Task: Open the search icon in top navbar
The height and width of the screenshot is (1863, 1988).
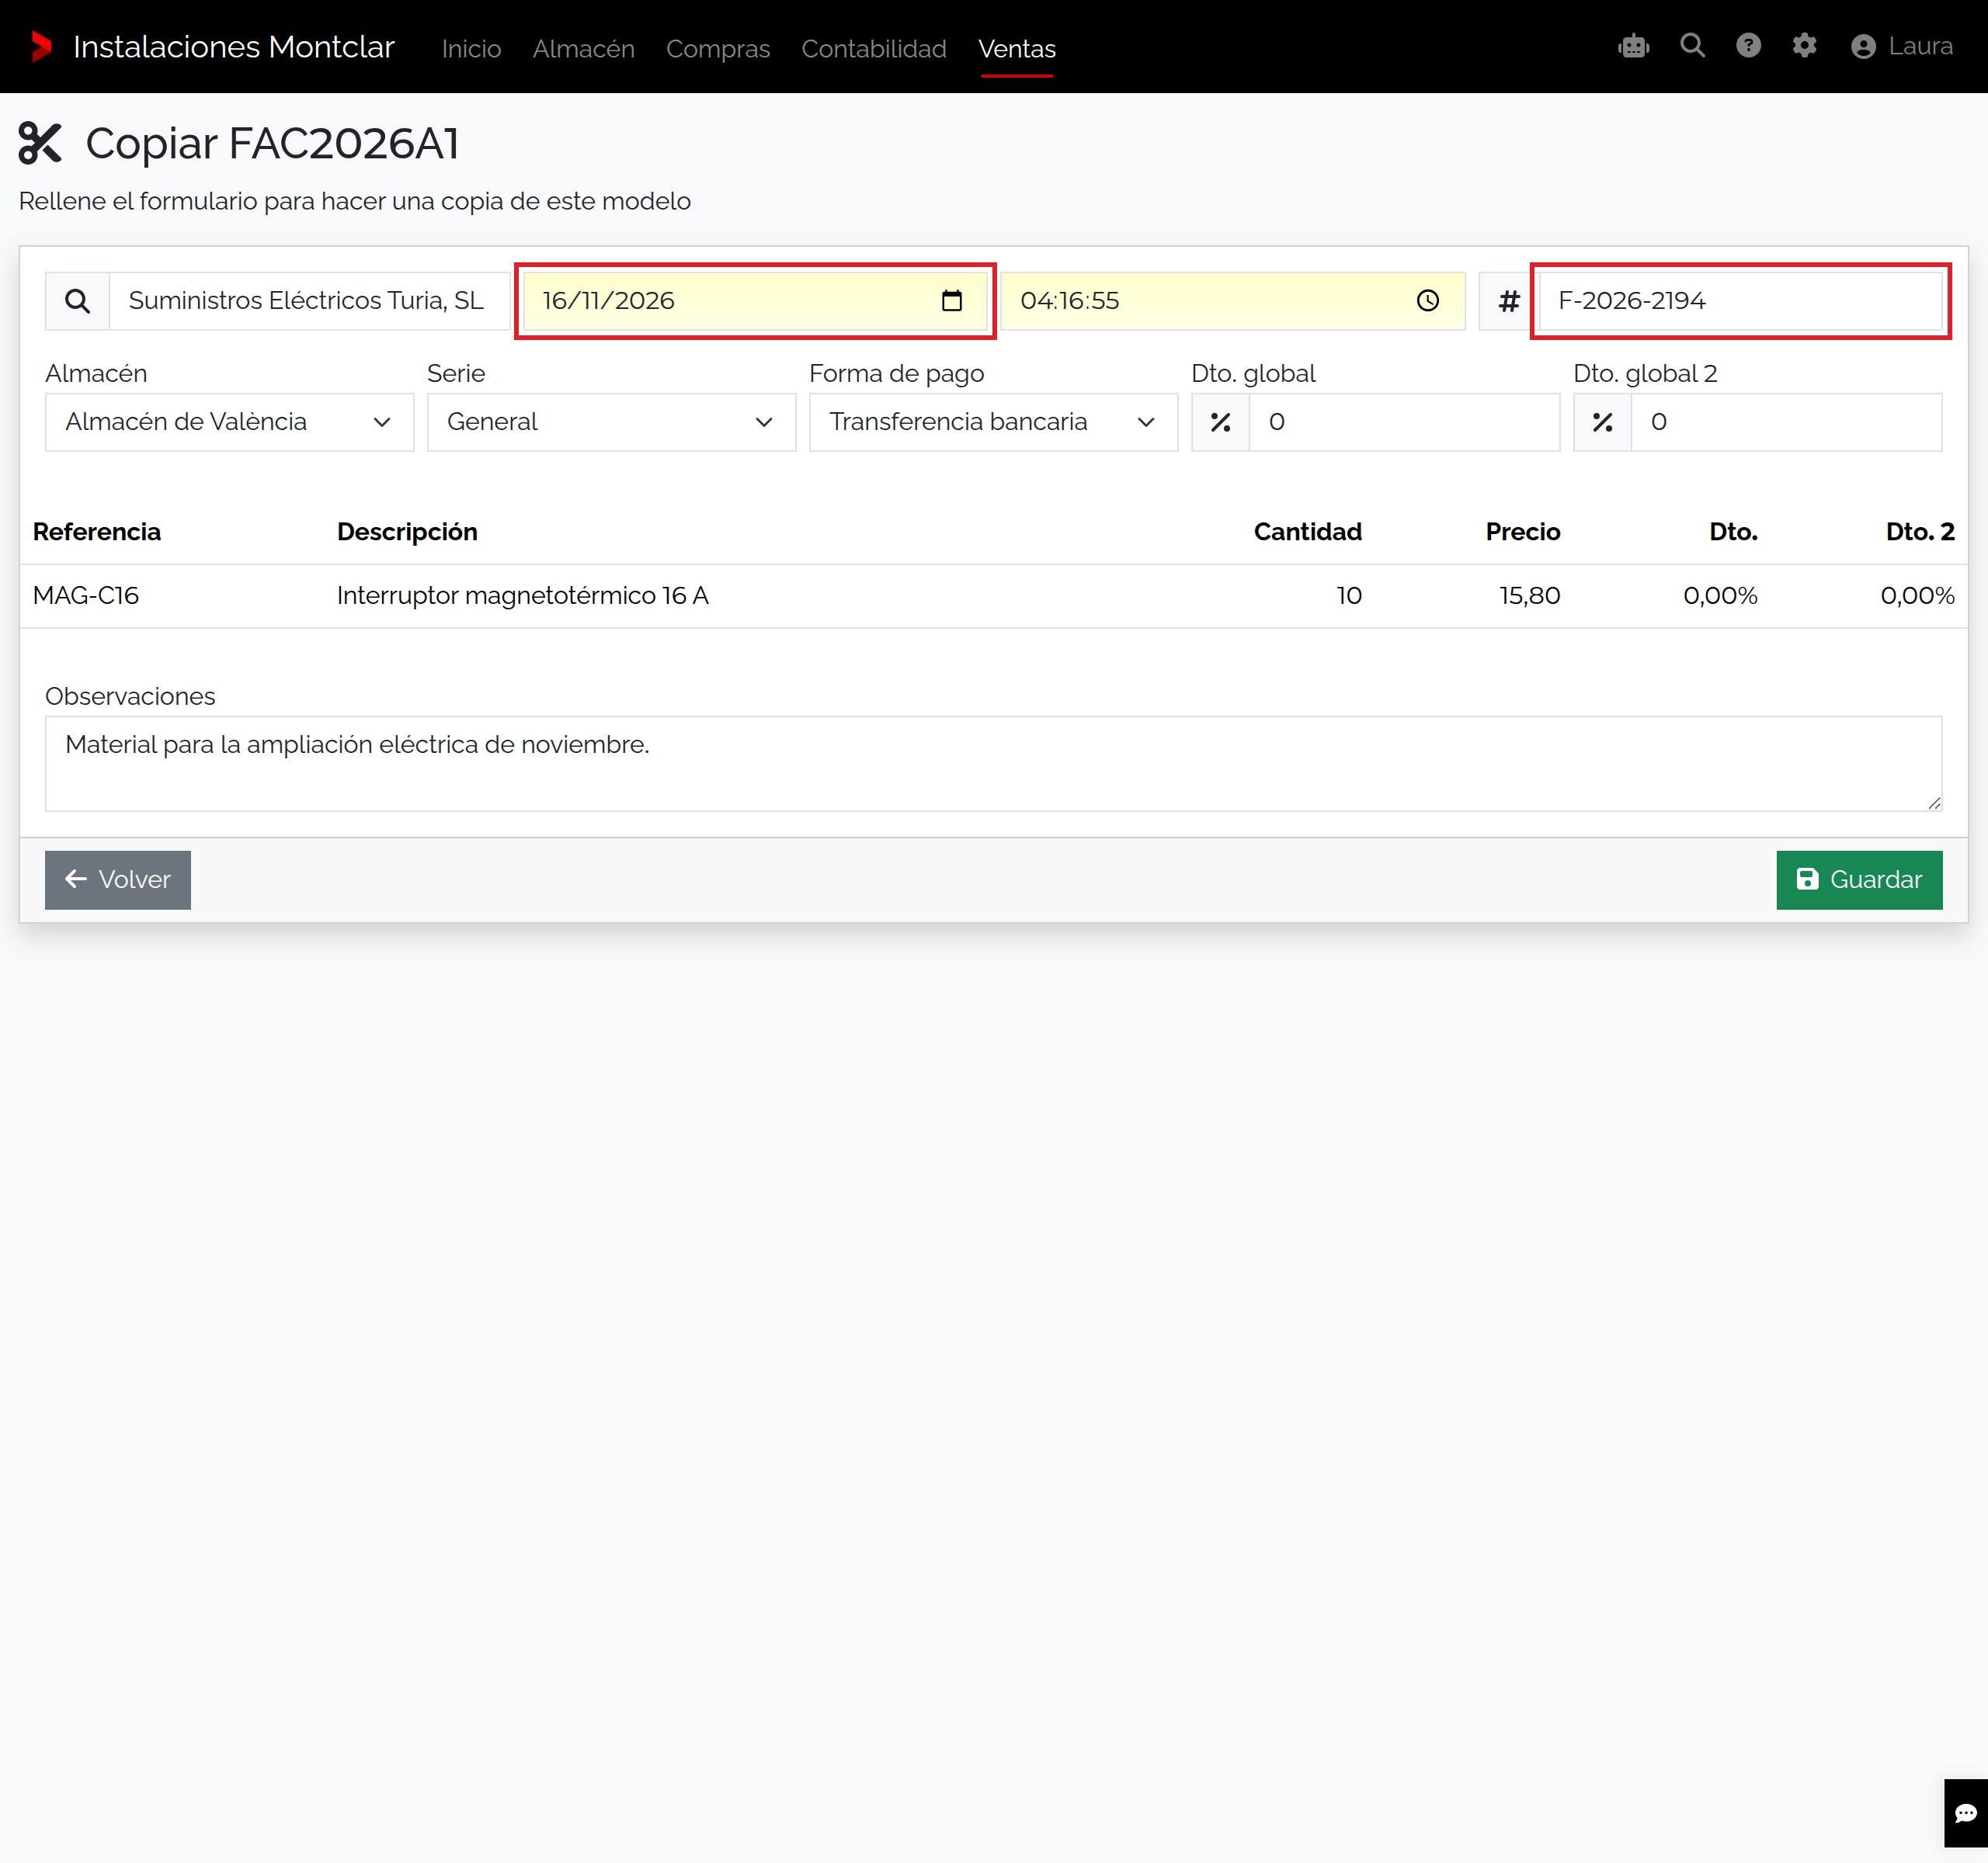Action: pyautogui.click(x=1692, y=46)
